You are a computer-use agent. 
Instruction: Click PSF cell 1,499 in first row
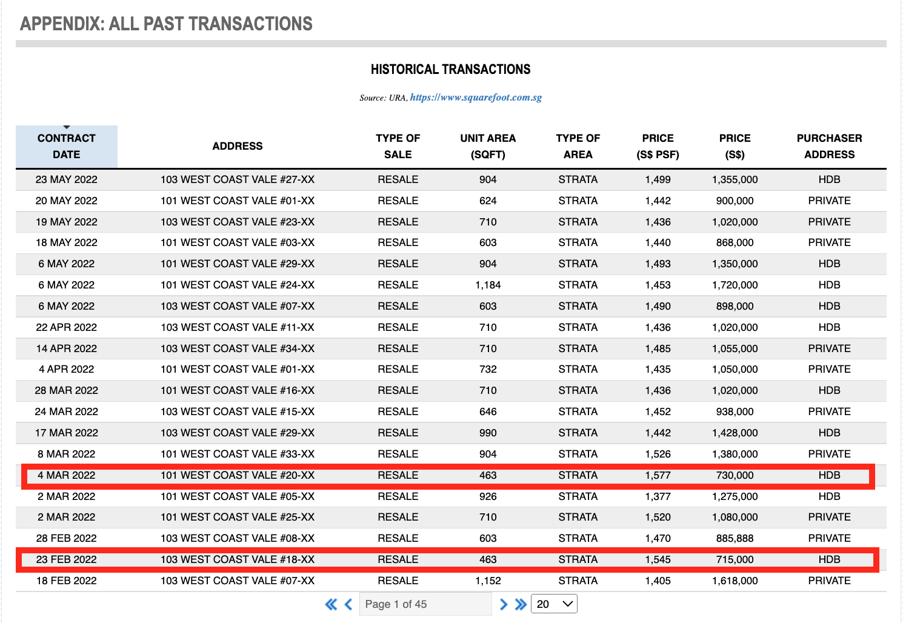point(658,179)
